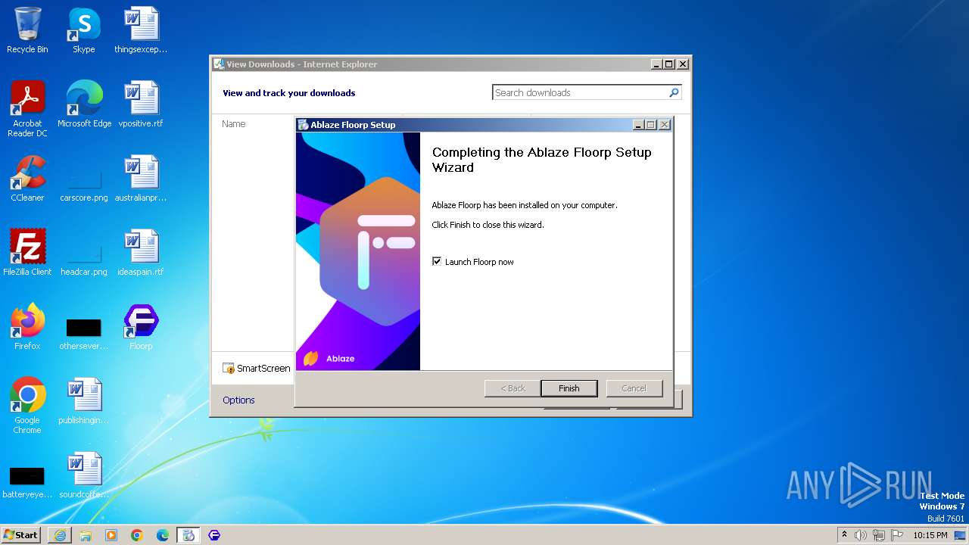Select FileZilla Client desktop shortcut

(27, 253)
